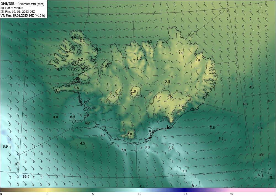
Task: Click the 2.6 value in the Westfjords
Action: (x=68, y=51)
